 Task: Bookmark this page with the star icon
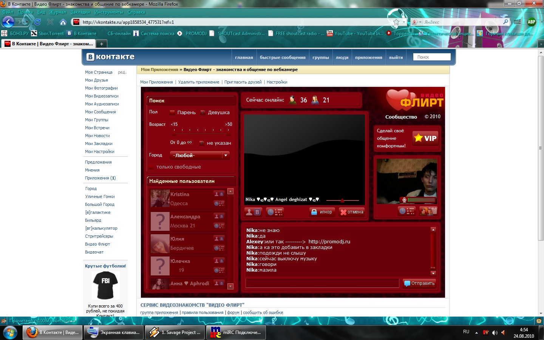(x=396, y=22)
